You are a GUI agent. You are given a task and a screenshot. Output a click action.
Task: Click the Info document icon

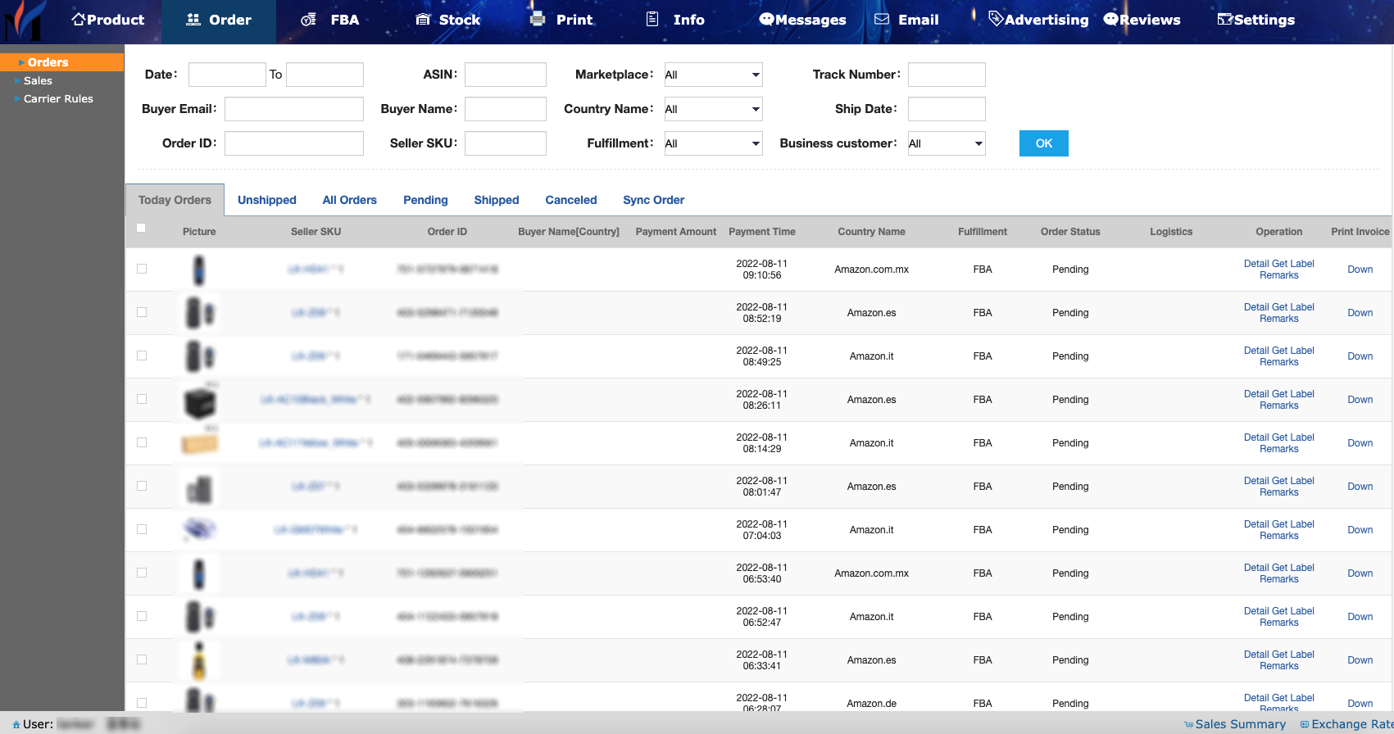[652, 20]
